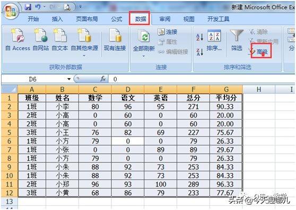Switch to the 视图 ribbon tab
The height and width of the screenshot is (210, 296).
point(189,19)
